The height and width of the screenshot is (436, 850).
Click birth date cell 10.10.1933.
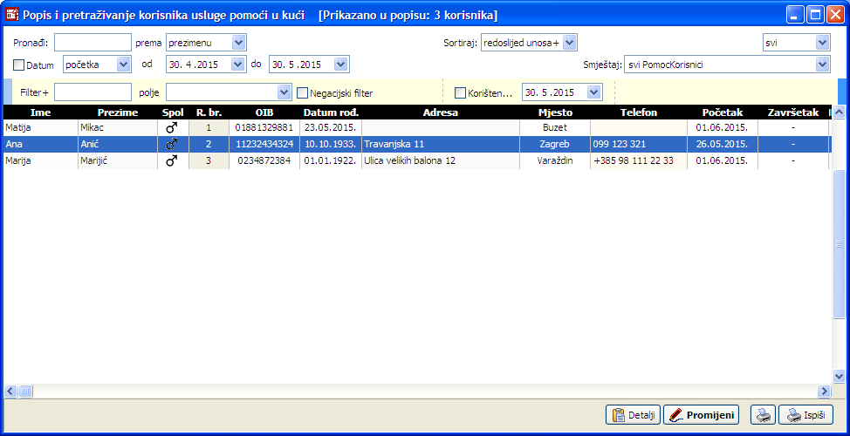click(331, 145)
